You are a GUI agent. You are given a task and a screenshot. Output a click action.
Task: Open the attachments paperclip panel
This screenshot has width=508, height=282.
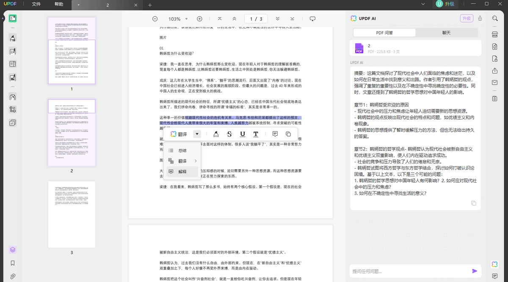click(13, 277)
